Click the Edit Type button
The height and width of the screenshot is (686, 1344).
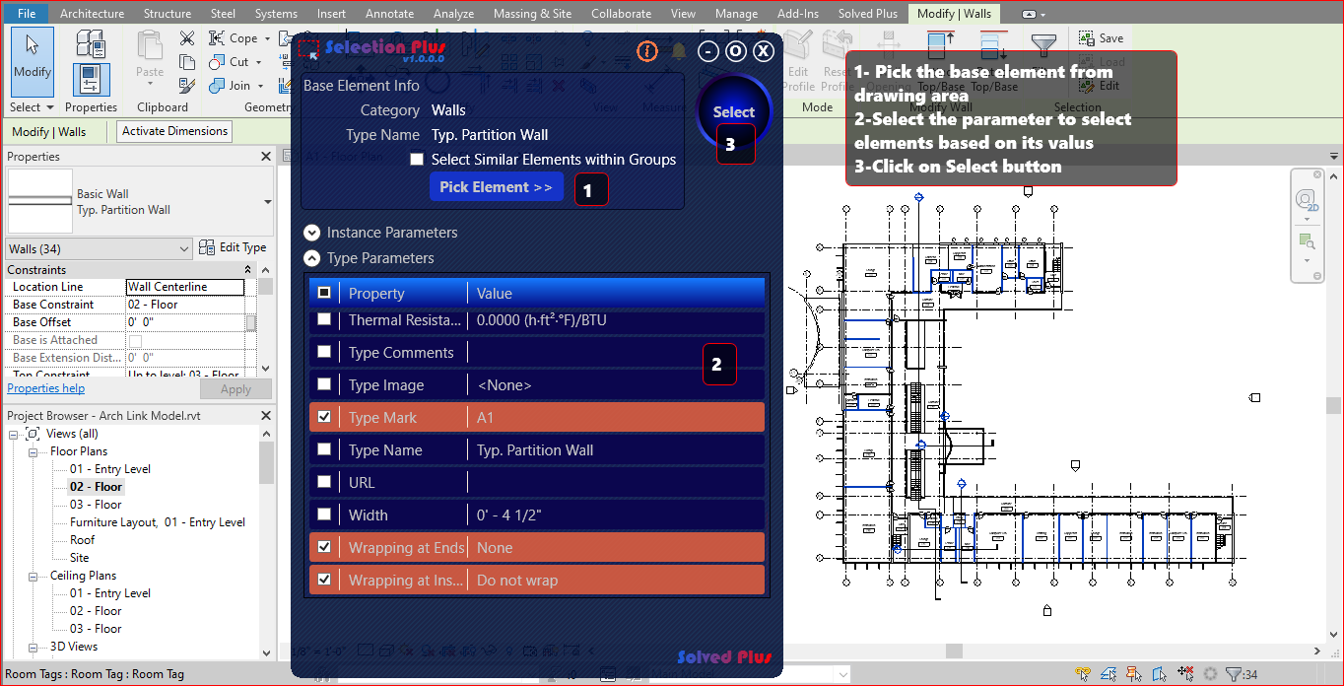tap(233, 247)
